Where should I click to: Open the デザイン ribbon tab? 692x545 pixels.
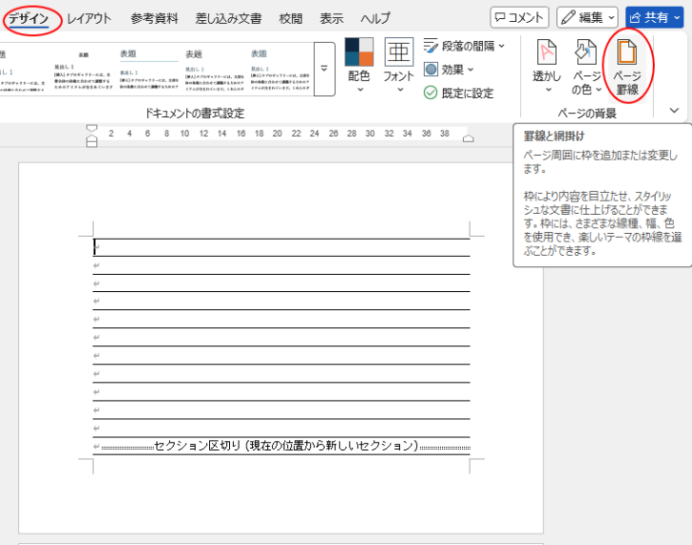[x=29, y=19]
